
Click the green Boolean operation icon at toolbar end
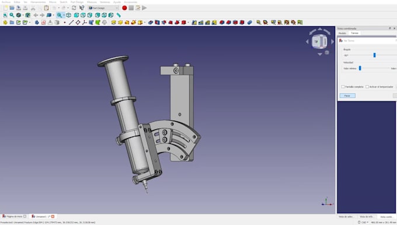tap(300, 23)
